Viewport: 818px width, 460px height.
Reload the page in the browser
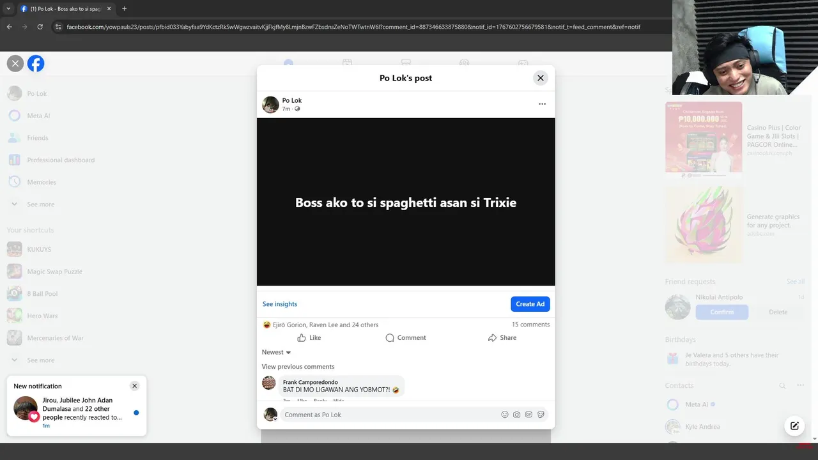tap(40, 27)
